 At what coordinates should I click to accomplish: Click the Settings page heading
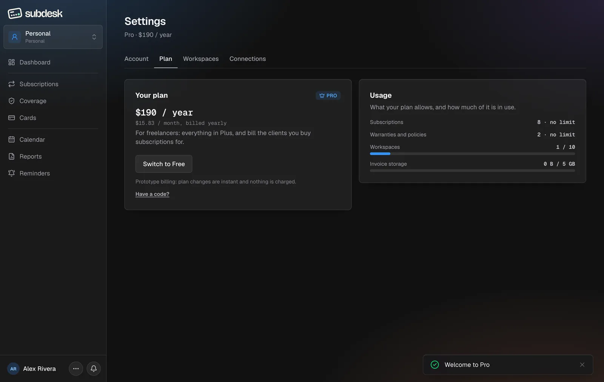pos(145,21)
